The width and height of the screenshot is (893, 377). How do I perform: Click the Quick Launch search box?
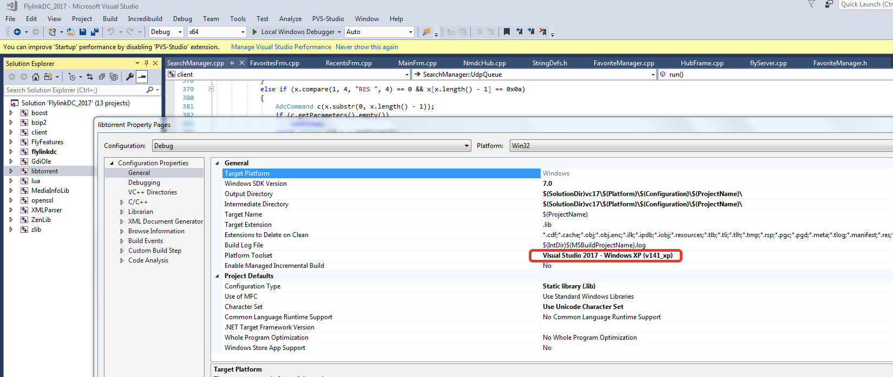point(866,4)
